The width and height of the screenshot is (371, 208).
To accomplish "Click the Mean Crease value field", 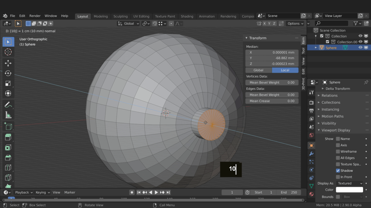I will [272, 101].
